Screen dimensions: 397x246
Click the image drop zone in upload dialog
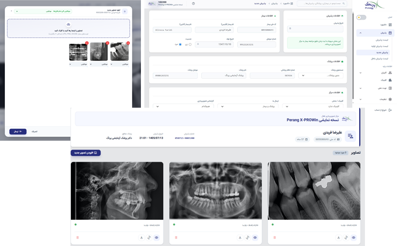click(69, 28)
